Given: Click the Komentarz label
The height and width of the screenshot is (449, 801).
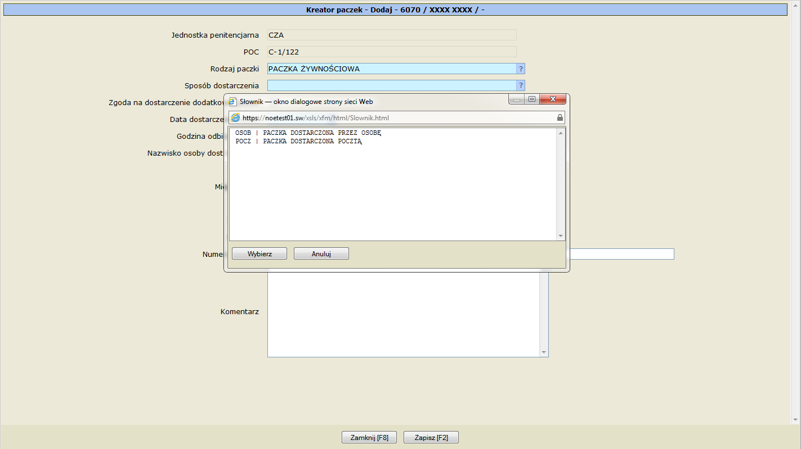Looking at the screenshot, I should coord(240,311).
